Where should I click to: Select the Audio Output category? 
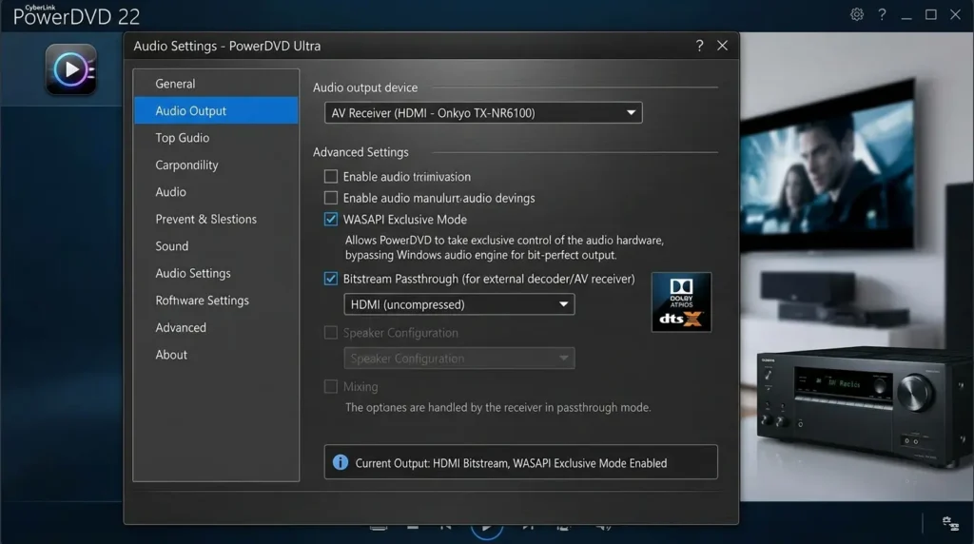click(x=216, y=110)
